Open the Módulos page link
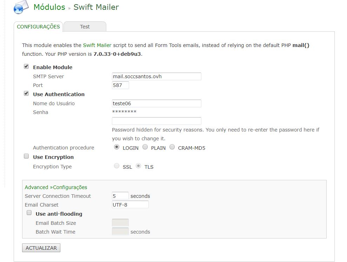This screenshot has width=347, height=262. click(x=49, y=7)
